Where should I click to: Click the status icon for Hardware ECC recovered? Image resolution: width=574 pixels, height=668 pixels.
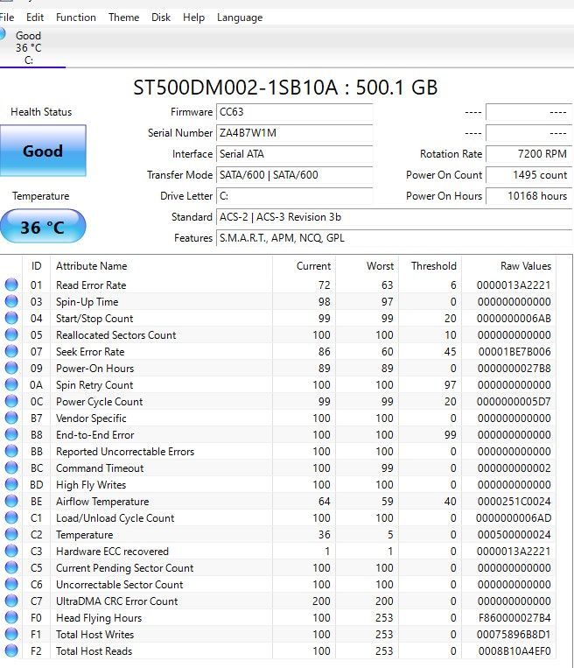[x=11, y=551]
